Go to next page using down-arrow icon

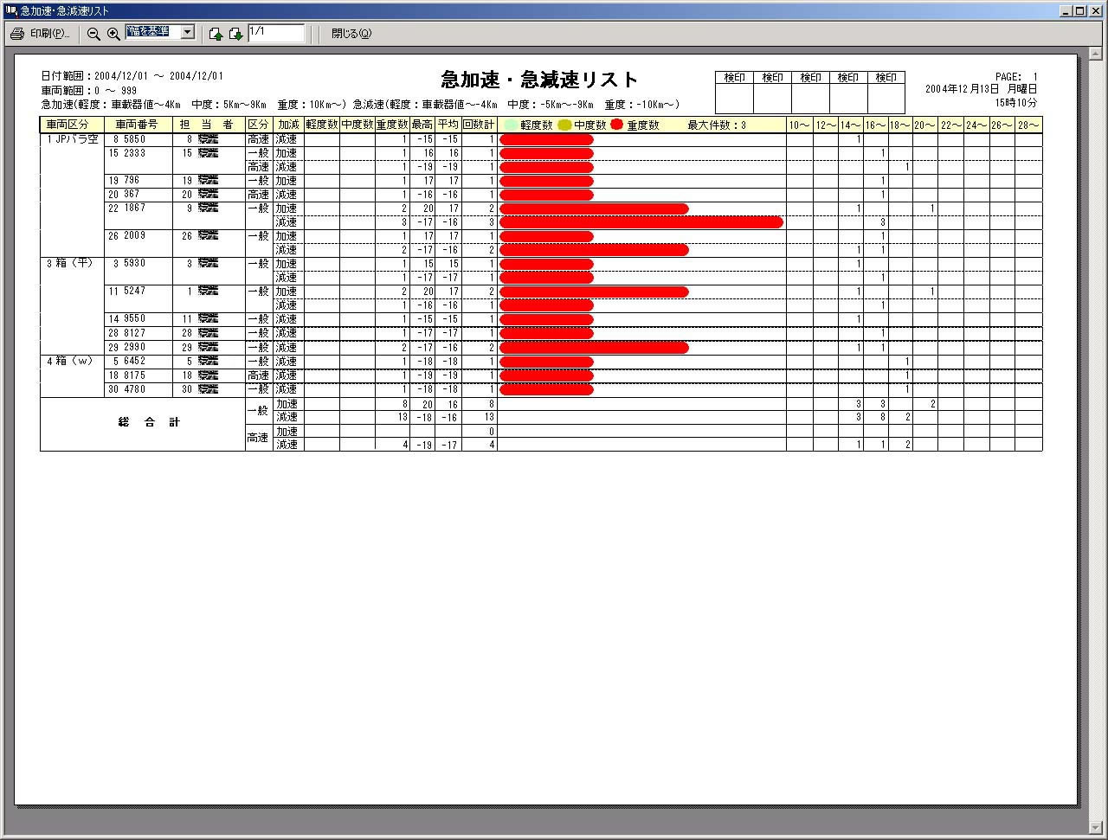(235, 34)
